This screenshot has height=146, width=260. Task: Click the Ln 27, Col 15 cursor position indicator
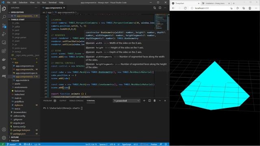pos(91,144)
